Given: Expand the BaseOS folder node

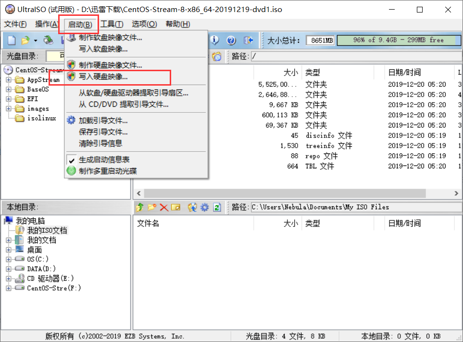Looking at the screenshot, I should pyautogui.click(x=9, y=89).
